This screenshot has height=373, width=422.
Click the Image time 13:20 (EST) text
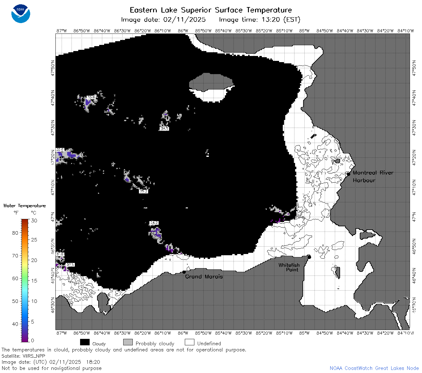259,20
